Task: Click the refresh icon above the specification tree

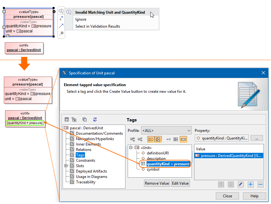Action: pyautogui.click(x=95, y=119)
